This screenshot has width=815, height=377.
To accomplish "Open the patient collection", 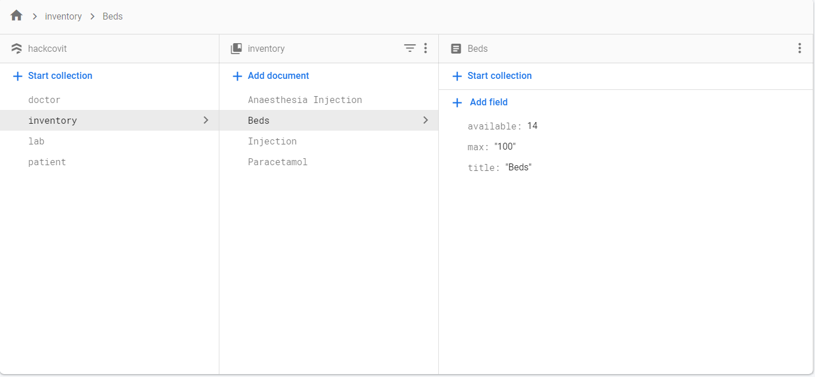I will coord(47,162).
